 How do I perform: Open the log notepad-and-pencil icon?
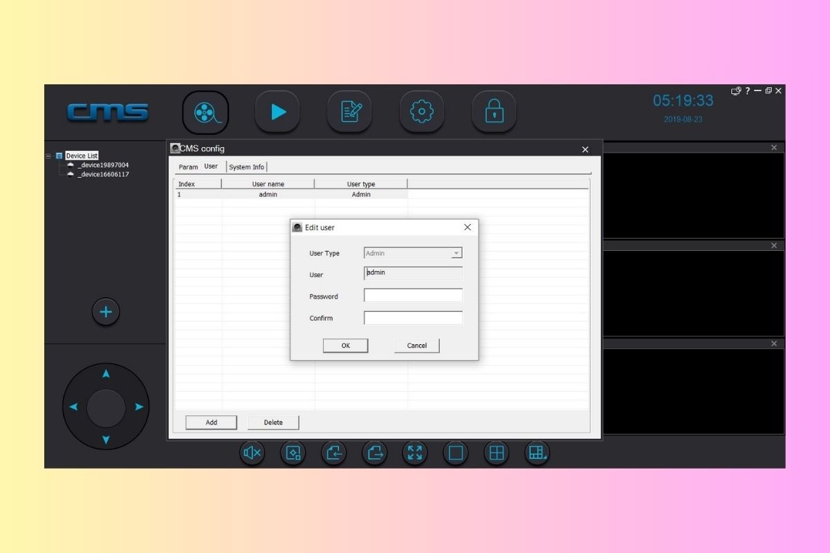pos(349,112)
